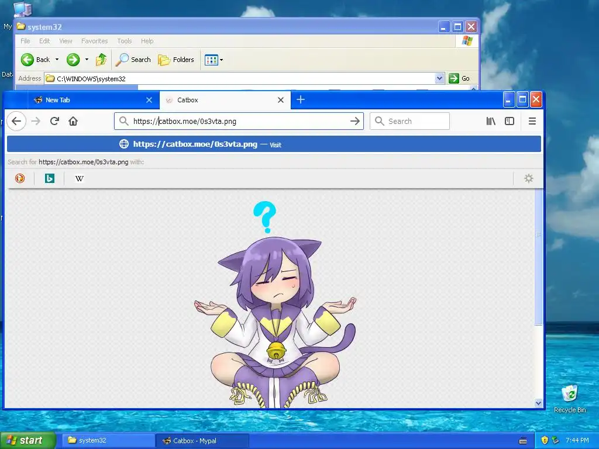
Task: Visit the suggested catbox.moe URL
Action: (274, 144)
